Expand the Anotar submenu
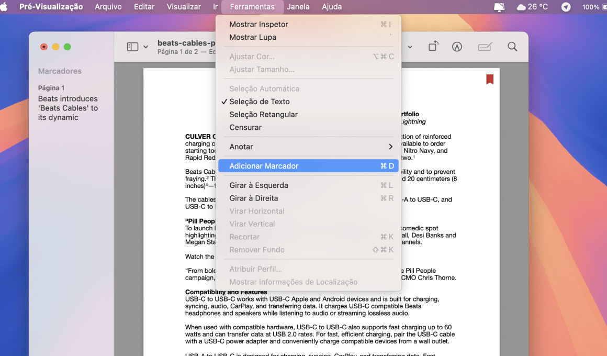The height and width of the screenshot is (356, 607). [309, 147]
